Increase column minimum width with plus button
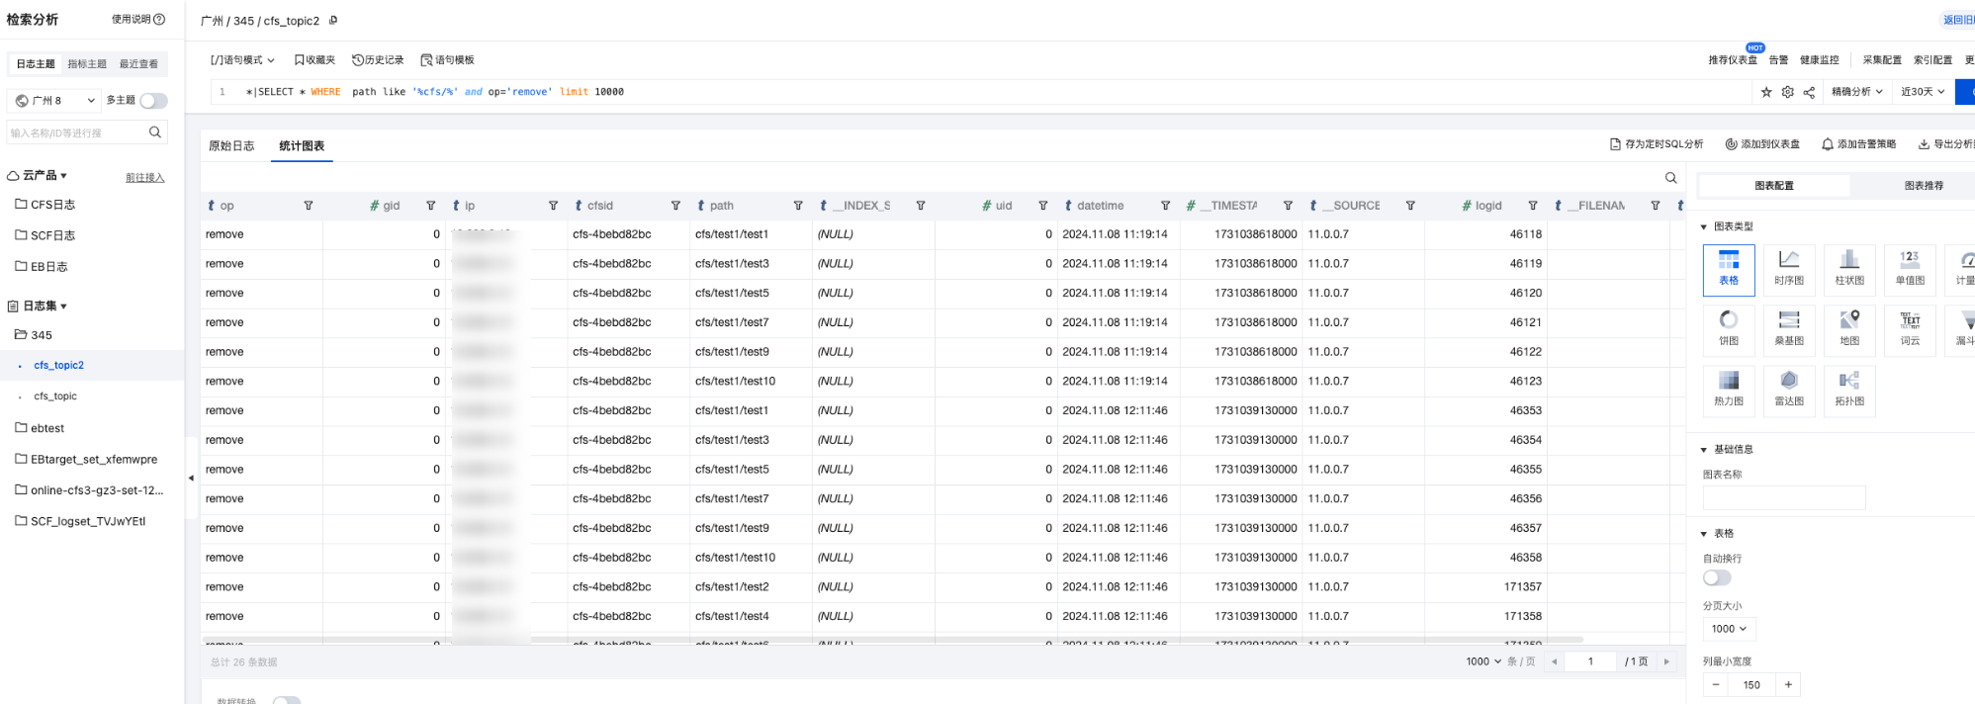 (x=1788, y=684)
